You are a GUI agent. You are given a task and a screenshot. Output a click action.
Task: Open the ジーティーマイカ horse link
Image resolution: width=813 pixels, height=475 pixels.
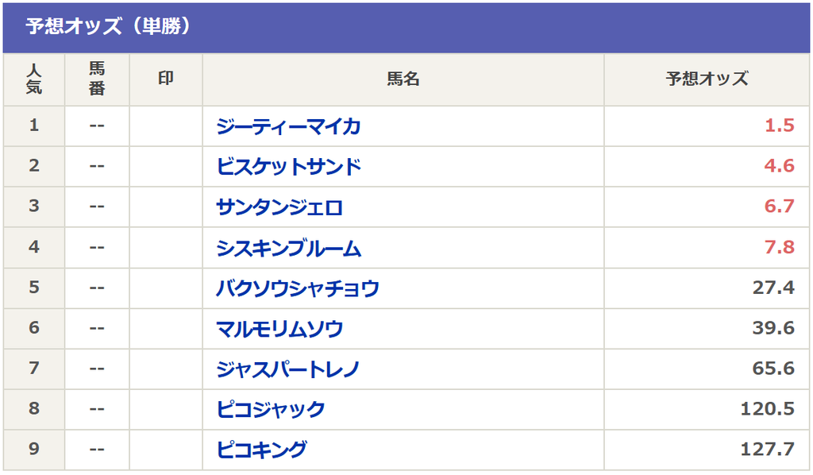click(x=288, y=126)
